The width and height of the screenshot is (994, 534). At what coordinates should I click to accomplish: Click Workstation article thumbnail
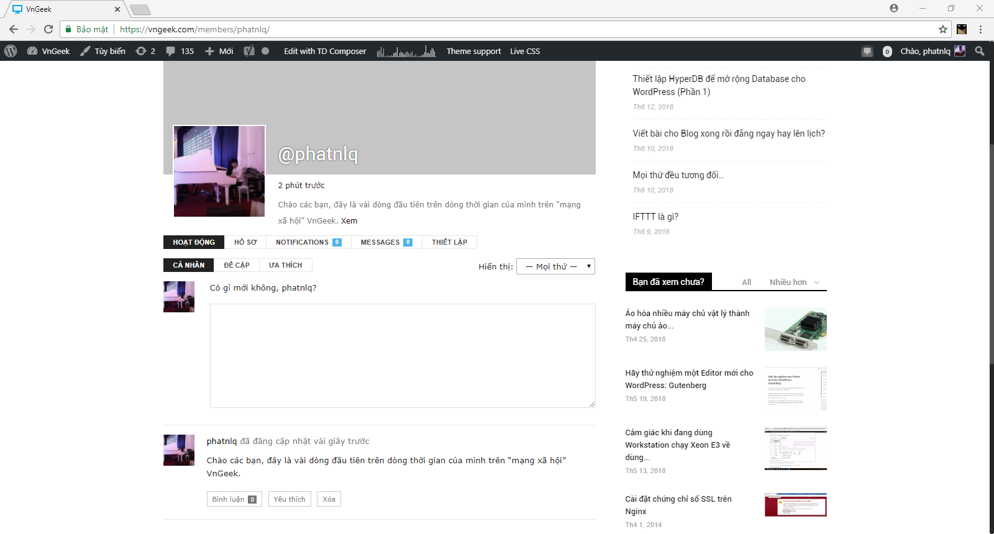(796, 448)
